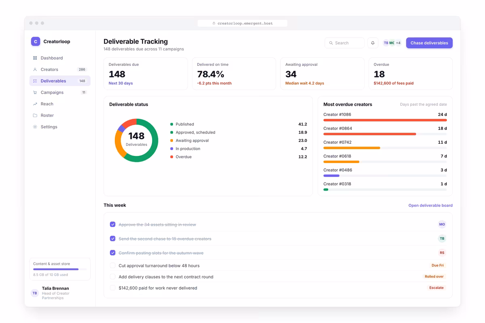Click Creator #0864 row label

click(337, 128)
